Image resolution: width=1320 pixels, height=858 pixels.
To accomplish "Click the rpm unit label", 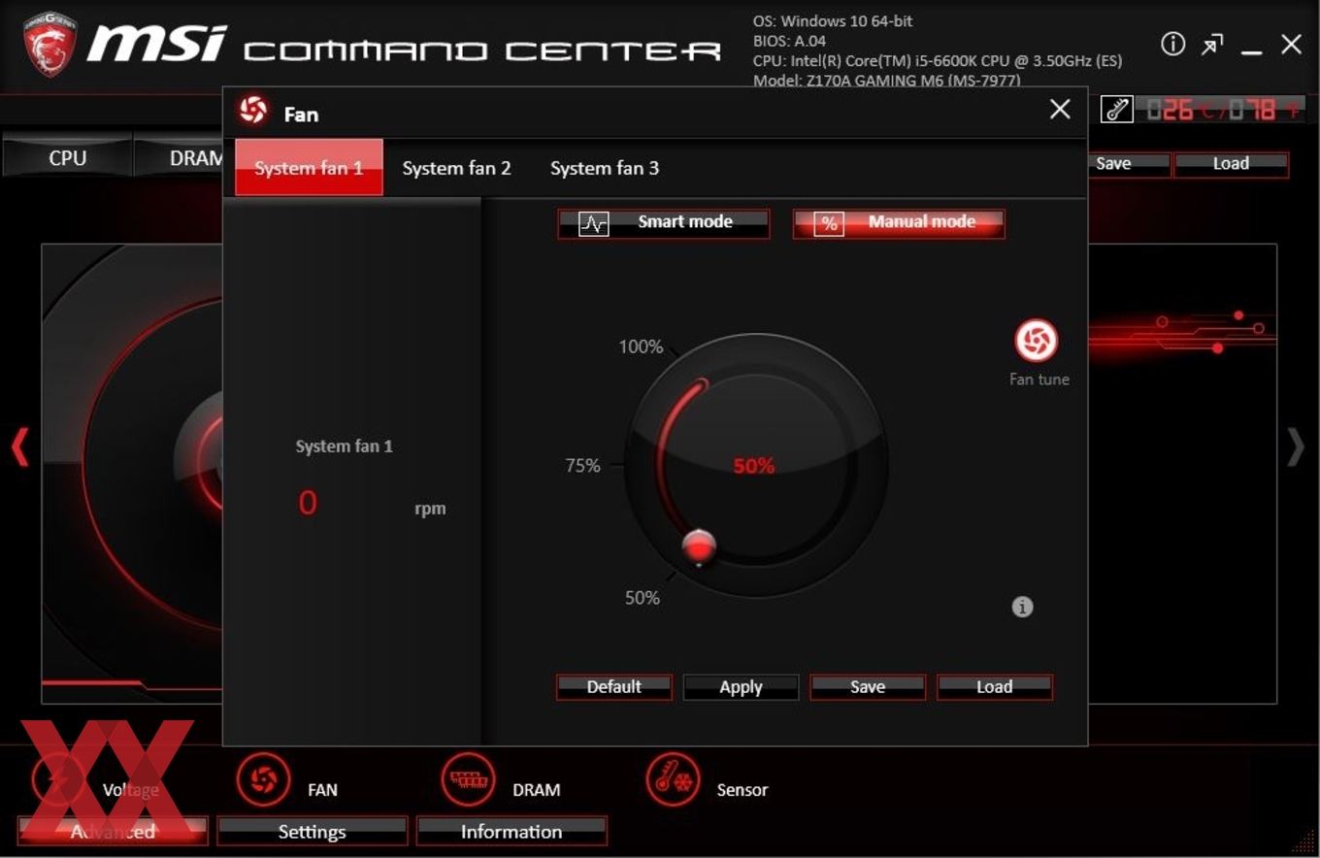I will (430, 509).
